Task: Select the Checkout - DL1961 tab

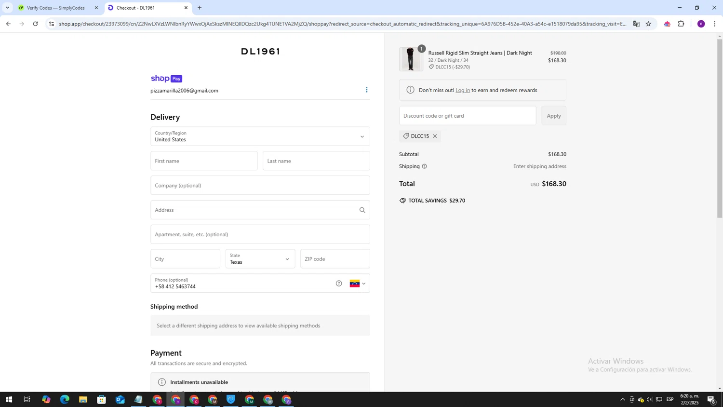Action: click(x=145, y=8)
